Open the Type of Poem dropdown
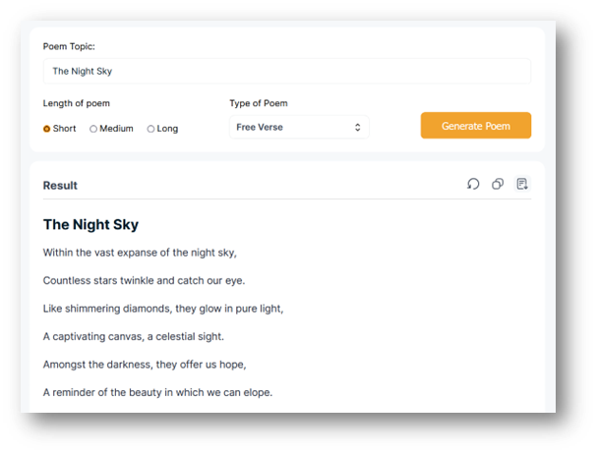Viewport: 597px width, 454px height. pos(299,127)
